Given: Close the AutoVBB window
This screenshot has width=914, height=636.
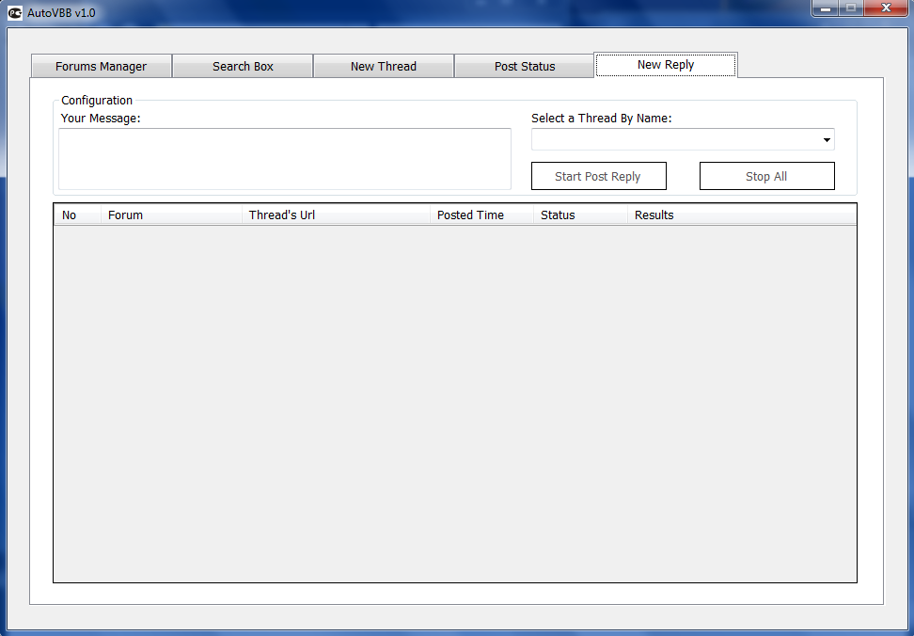Looking at the screenshot, I should [886, 8].
